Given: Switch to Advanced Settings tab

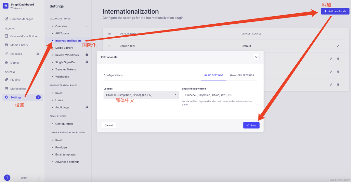Looking at the screenshot, I should tap(242, 75).
